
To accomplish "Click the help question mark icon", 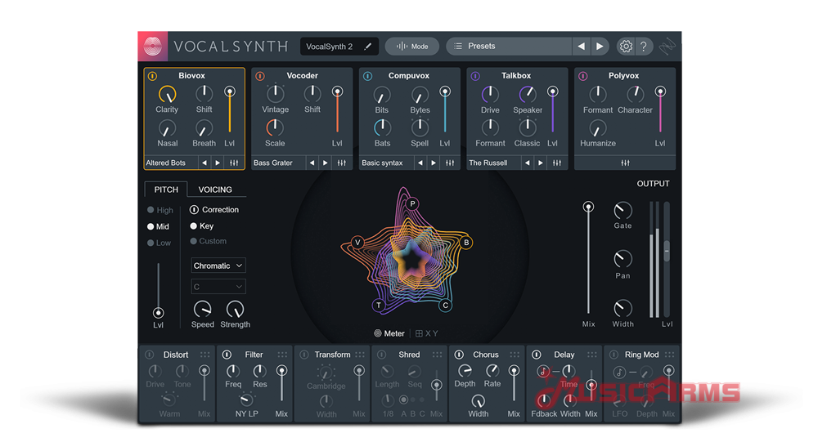I will pos(644,47).
